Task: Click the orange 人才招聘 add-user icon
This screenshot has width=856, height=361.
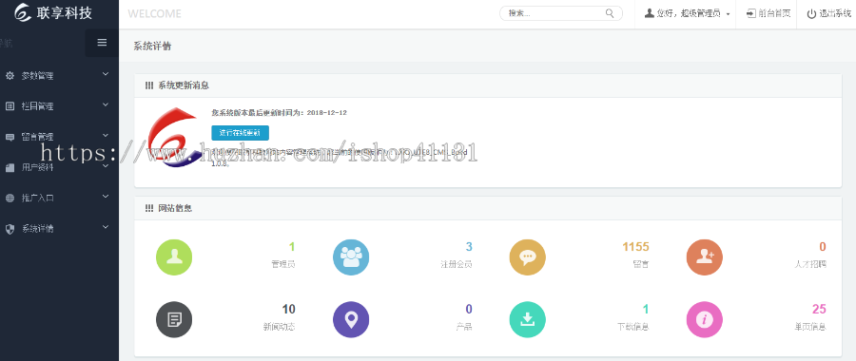Action: click(x=704, y=257)
